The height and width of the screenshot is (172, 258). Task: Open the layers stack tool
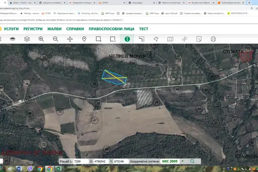27,39
